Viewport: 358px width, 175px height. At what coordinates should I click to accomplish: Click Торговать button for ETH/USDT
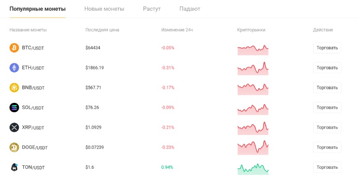tap(327, 68)
